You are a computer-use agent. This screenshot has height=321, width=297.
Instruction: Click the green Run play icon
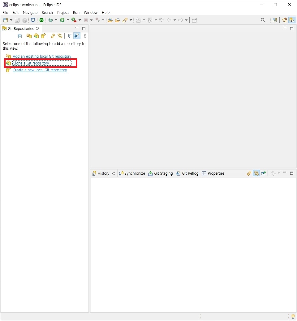pos(62,20)
